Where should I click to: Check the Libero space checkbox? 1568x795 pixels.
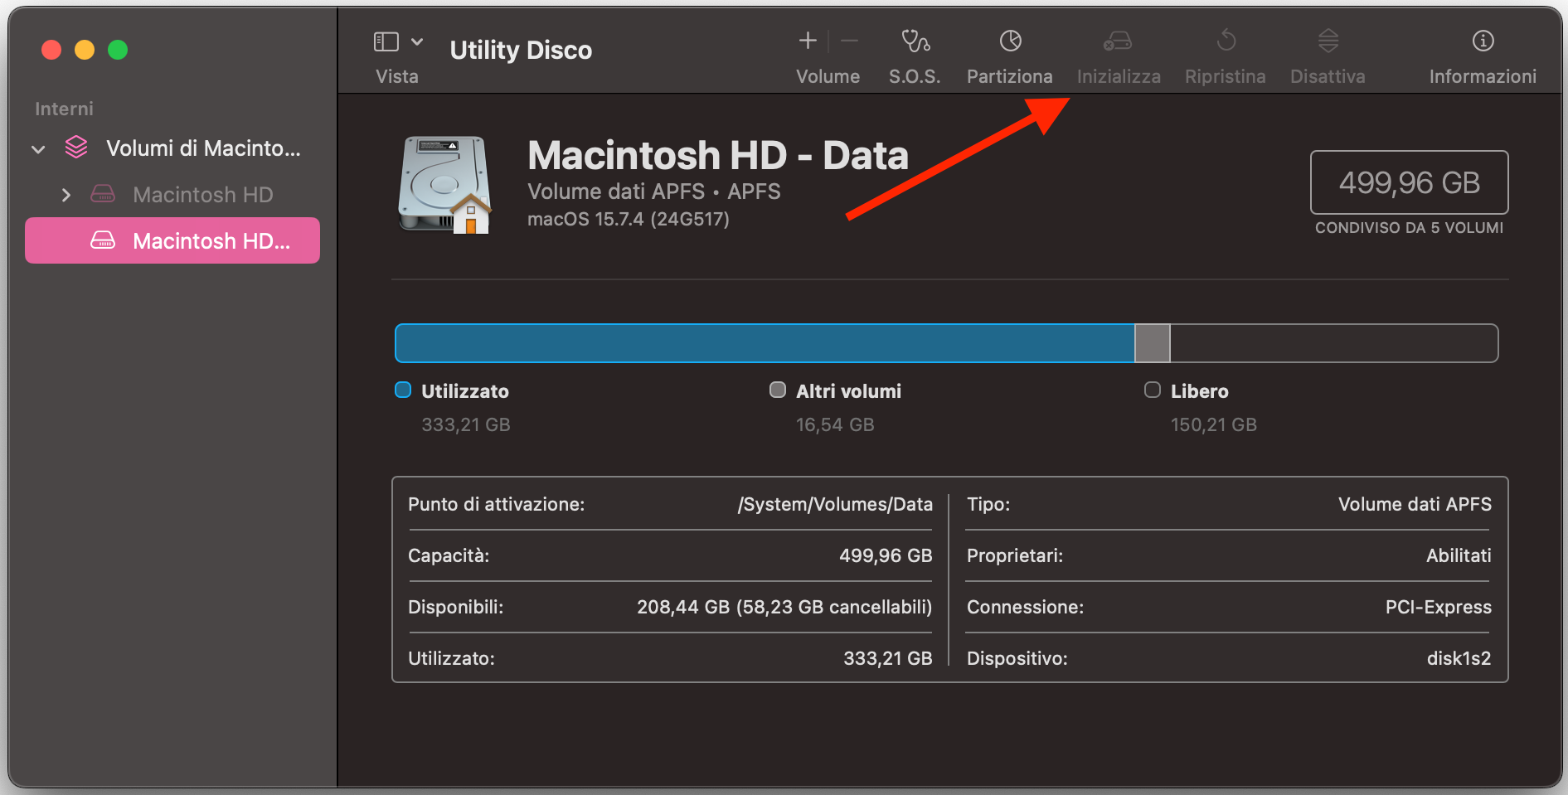[x=1152, y=390]
